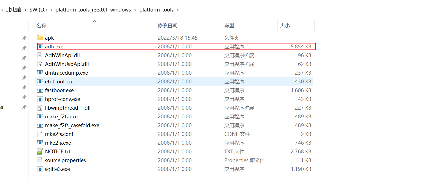Select the make_f2fs.exe icon
The width and height of the screenshot is (444, 181).
tap(40, 116)
